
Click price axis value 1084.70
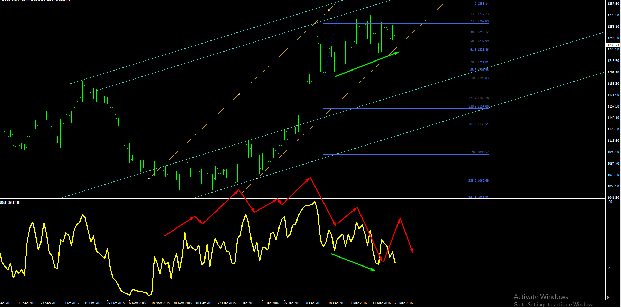613,164
